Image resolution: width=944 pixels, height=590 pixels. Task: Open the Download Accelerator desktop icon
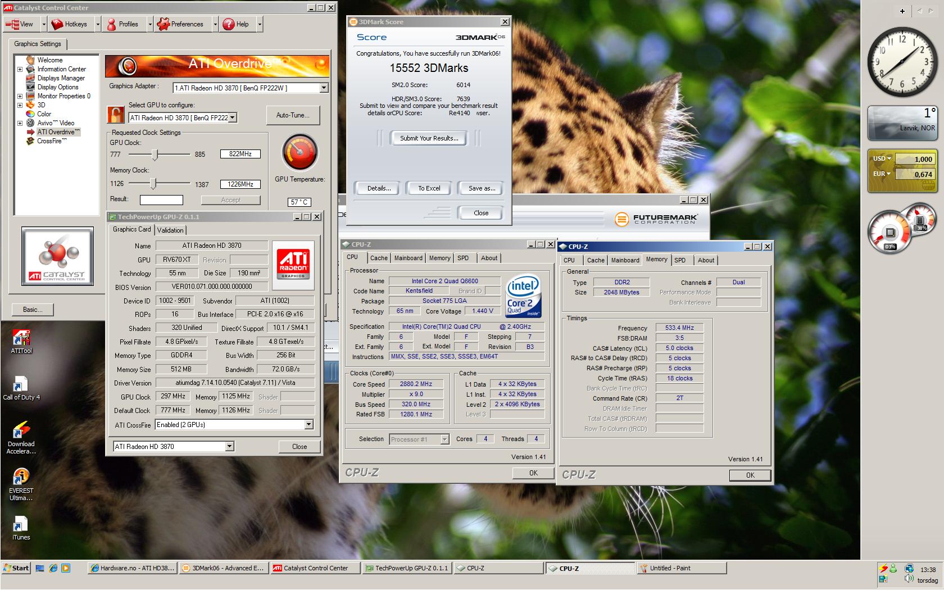(21, 438)
